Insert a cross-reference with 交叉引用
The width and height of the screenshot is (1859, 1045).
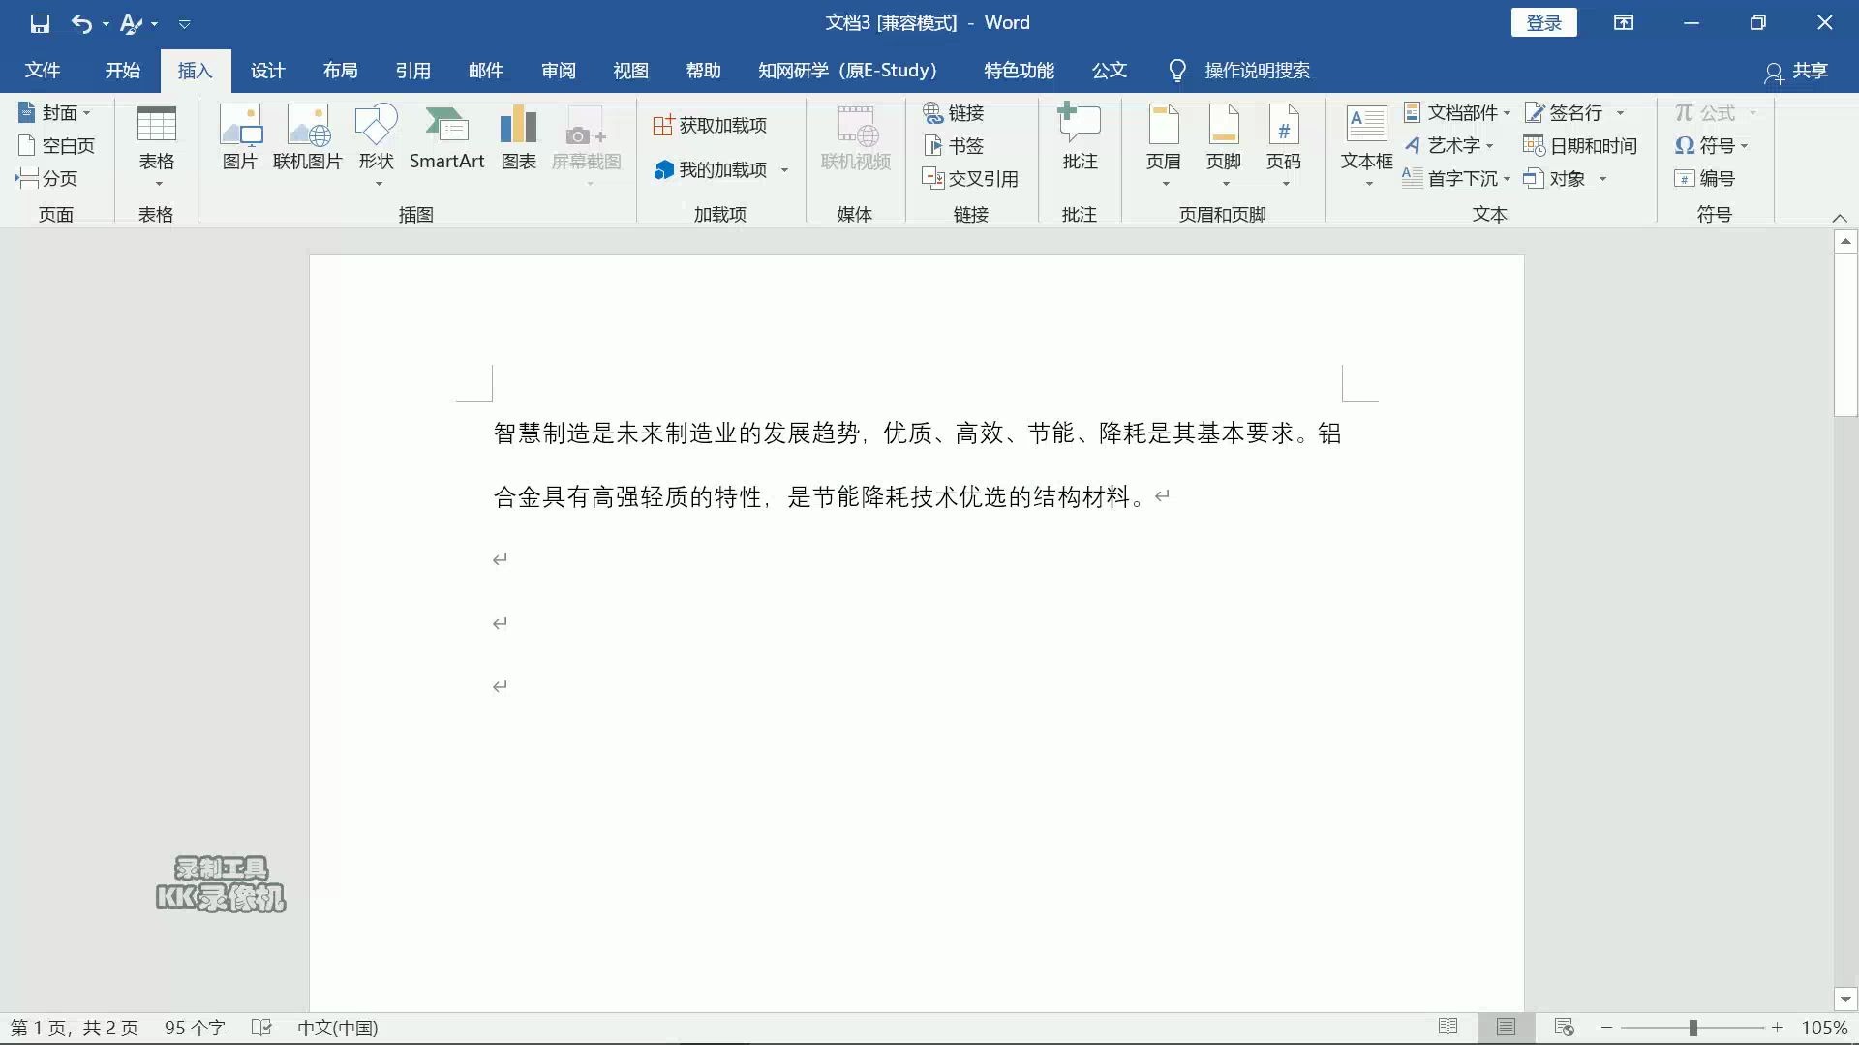coord(970,179)
